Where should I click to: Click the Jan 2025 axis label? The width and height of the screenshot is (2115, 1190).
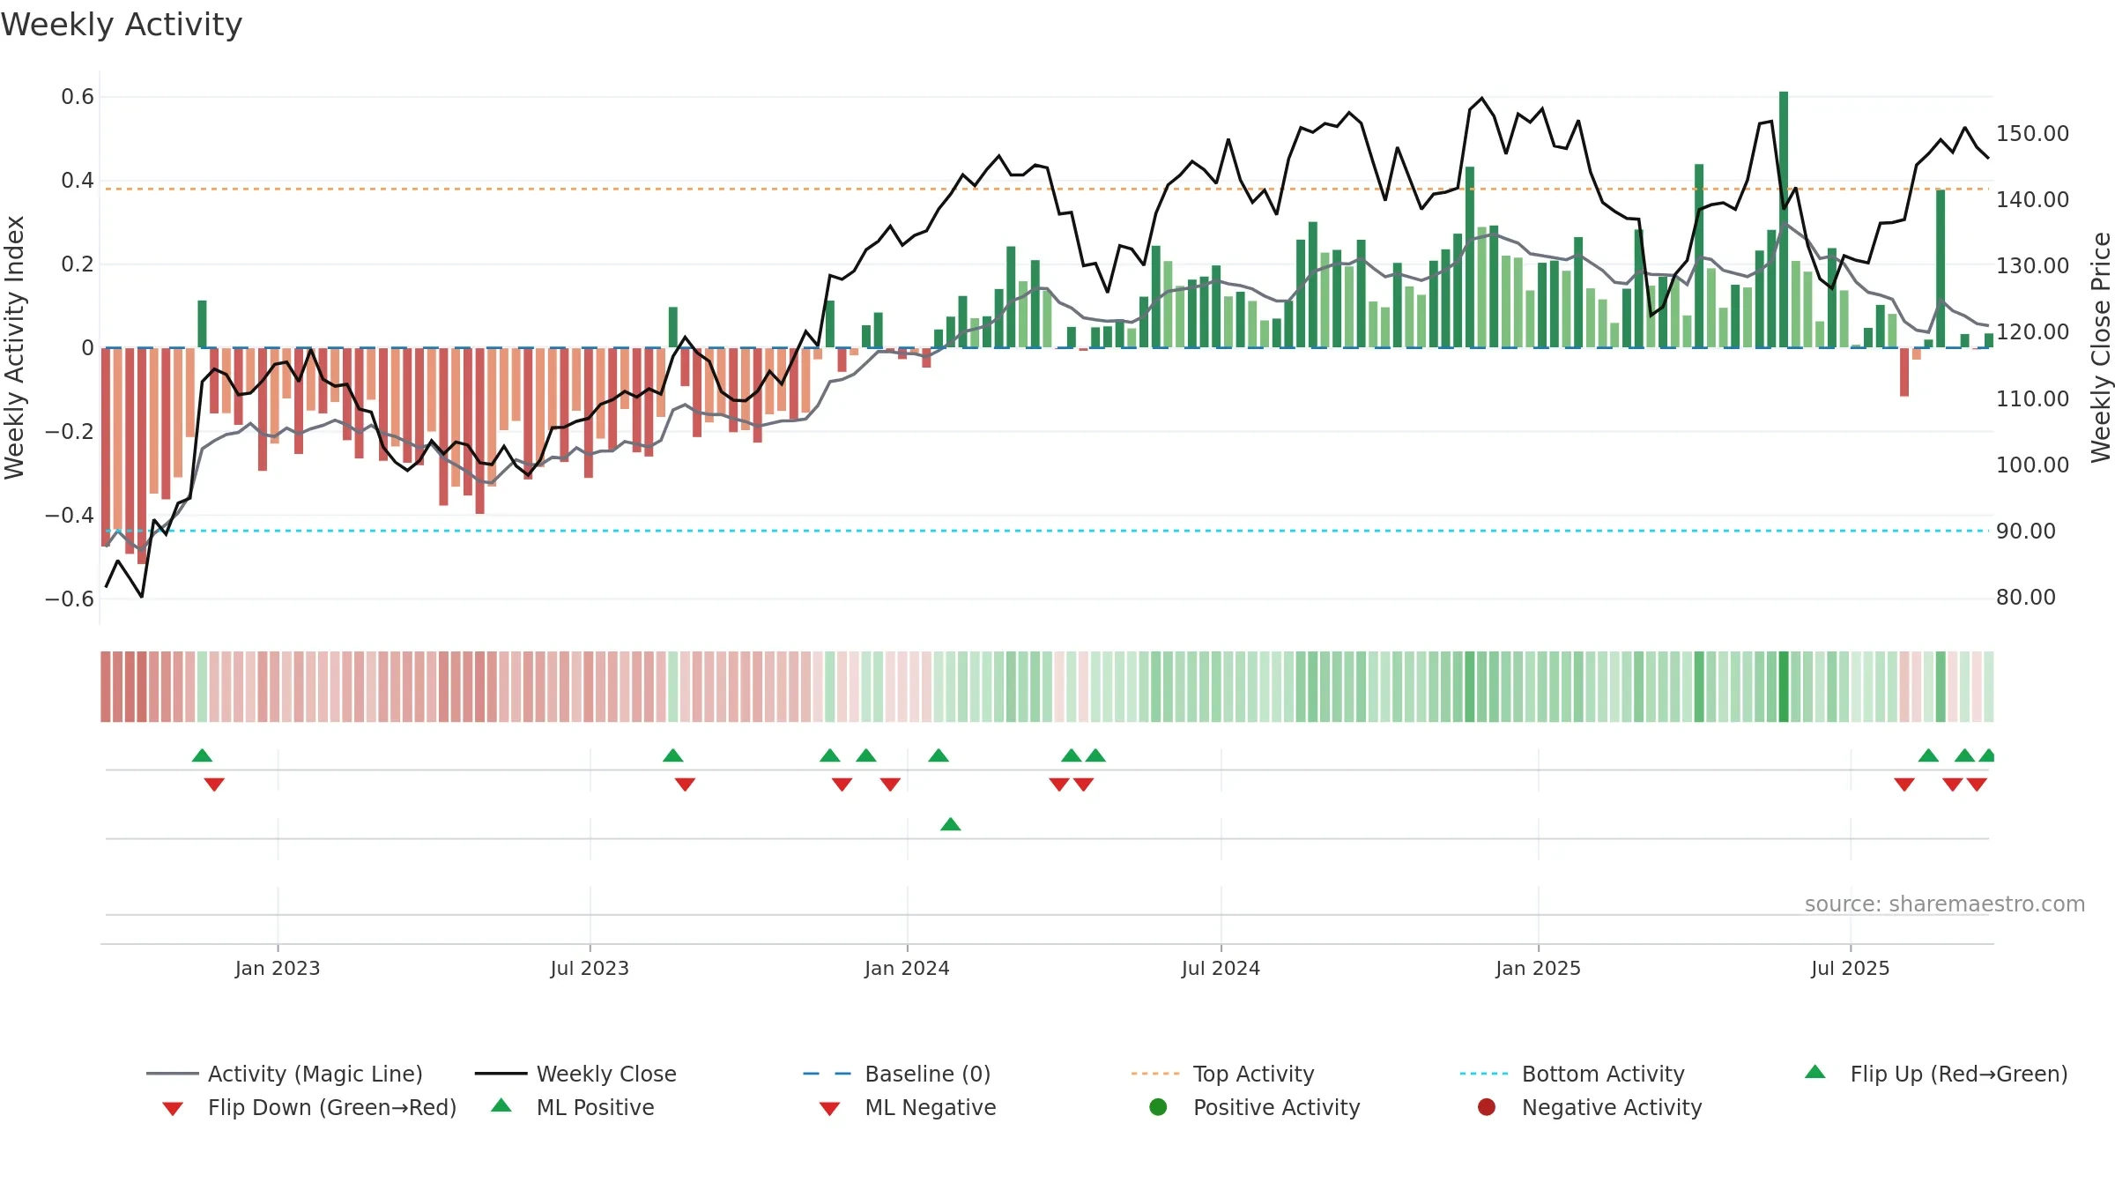(1538, 968)
